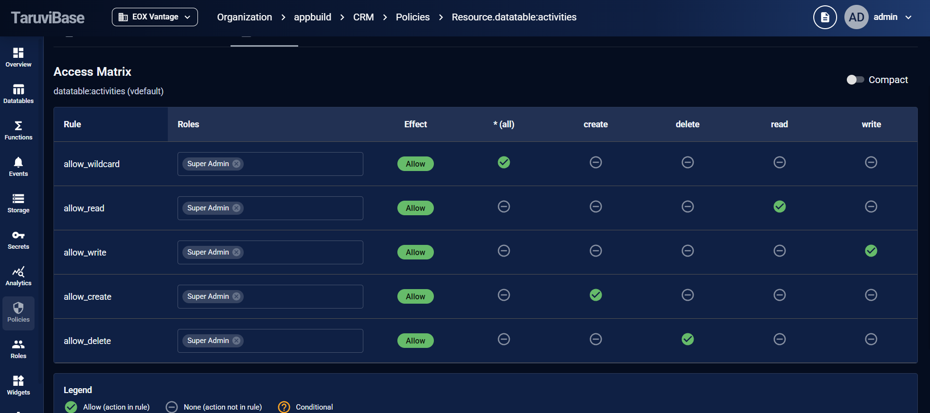Click the * (all) checkmark for allow_wildcard
930x413 pixels.
(x=504, y=162)
